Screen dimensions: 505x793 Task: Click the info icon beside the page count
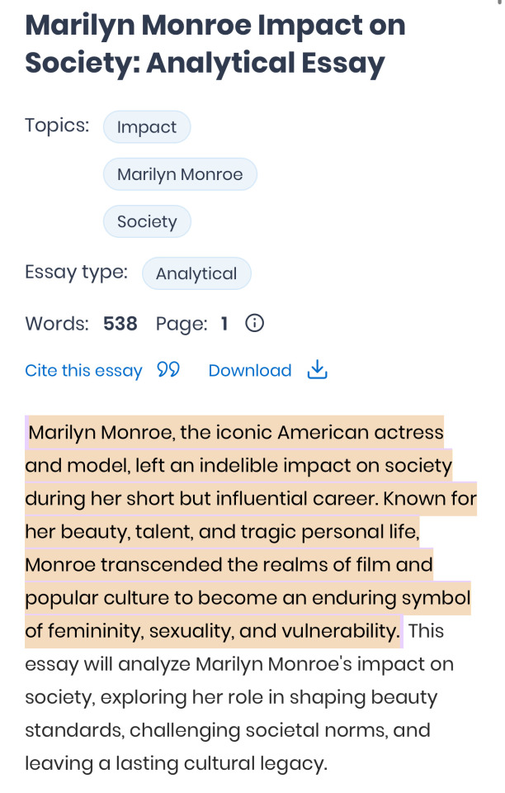pos(255,324)
